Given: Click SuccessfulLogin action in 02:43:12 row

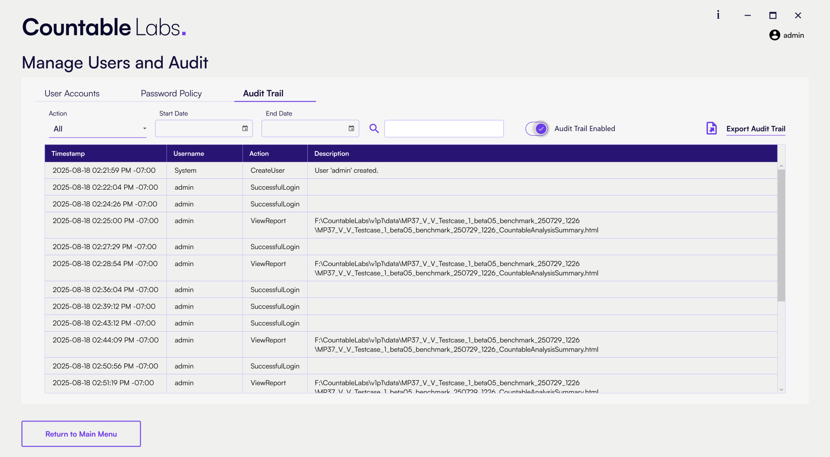Looking at the screenshot, I should [275, 323].
